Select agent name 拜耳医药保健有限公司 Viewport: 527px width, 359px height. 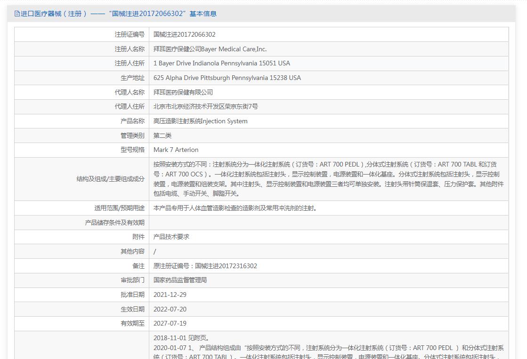coord(183,92)
